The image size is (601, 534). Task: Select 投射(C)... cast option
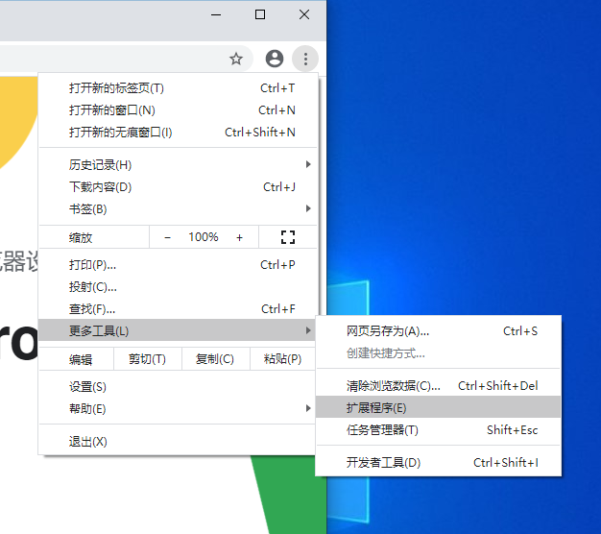point(179,287)
